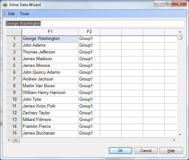
Task: Open the Tools menu
Action: click(x=25, y=14)
